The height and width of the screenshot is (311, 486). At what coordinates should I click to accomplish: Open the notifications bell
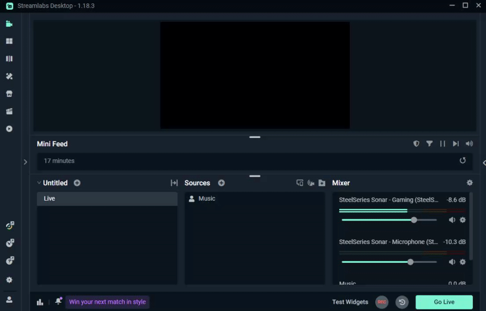[58, 301]
